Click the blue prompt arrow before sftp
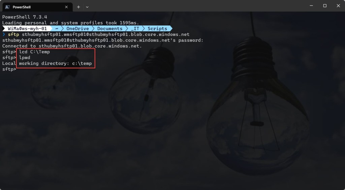The height and width of the screenshot is (190, 345). pos(4,34)
